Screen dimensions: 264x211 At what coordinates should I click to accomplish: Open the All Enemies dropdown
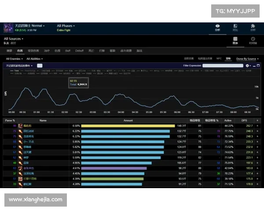[15, 59]
